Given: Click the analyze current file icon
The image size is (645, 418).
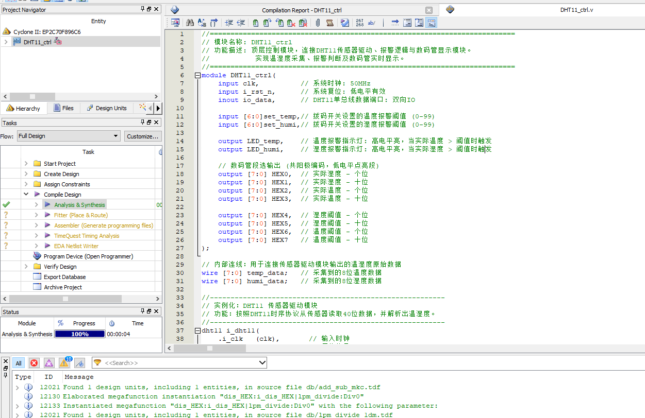Looking at the screenshot, I should pyautogui.click(x=344, y=23).
